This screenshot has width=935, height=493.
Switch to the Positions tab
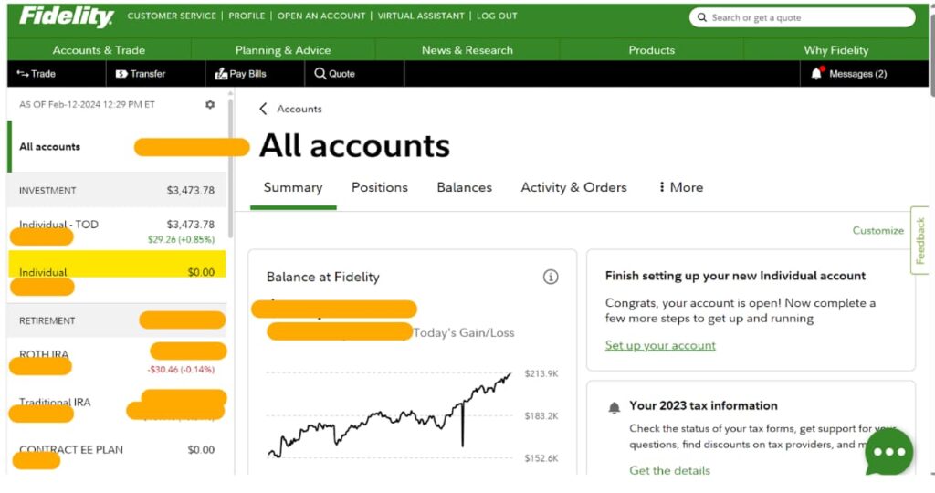[380, 187]
